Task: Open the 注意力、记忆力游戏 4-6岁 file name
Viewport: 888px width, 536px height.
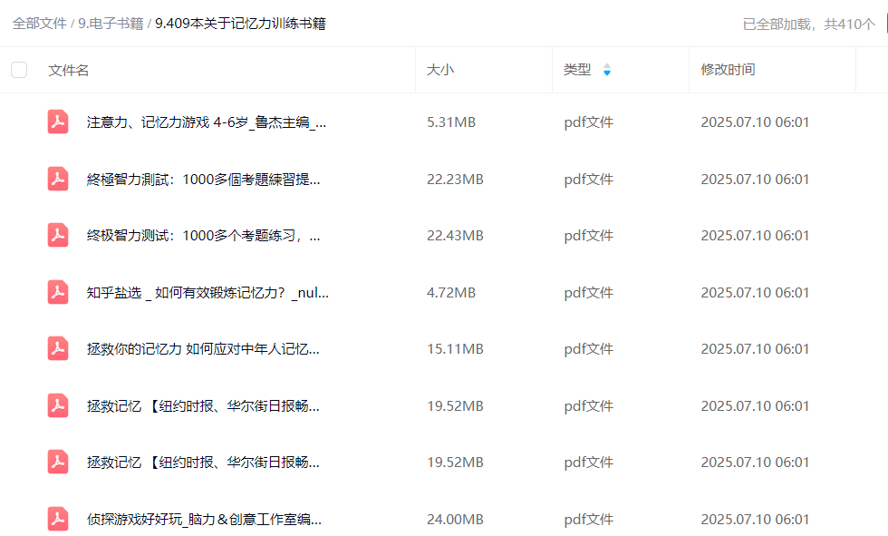Action: [x=207, y=122]
